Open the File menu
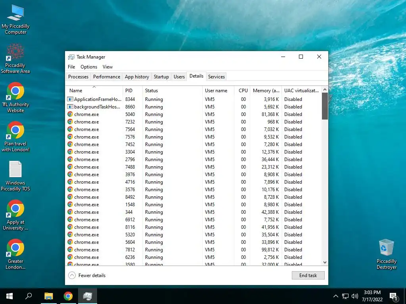This screenshot has width=406, height=304. 71,67
